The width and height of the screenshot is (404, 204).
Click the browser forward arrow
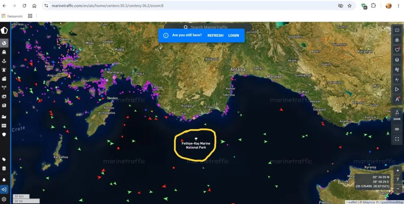(x=14, y=6)
